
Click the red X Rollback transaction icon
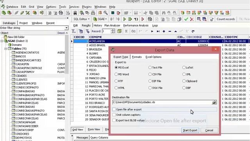pos(192,19)
